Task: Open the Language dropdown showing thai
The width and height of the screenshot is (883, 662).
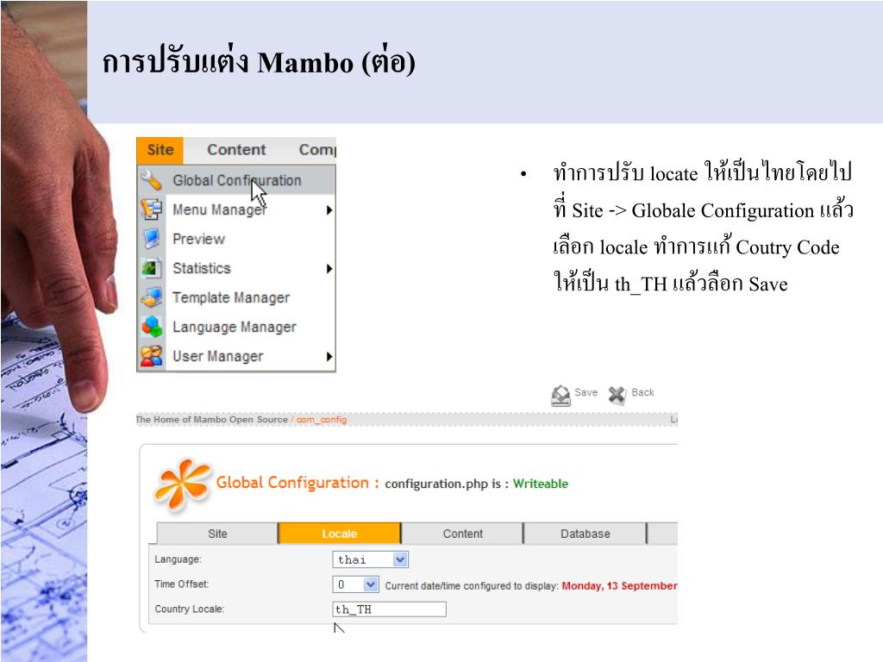Action: point(371,559)
